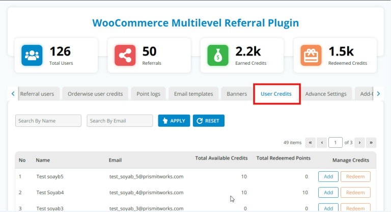Focus the Search By Name field
Image resolution: width=391 pixels, height=212 pixels.
[x=48, y=121]
